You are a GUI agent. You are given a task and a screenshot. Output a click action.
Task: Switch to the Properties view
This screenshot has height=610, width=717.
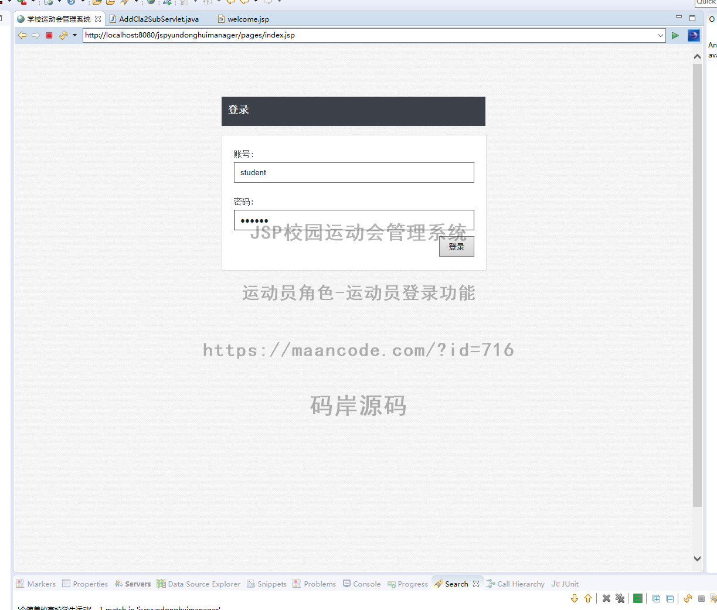coord(85,584)
